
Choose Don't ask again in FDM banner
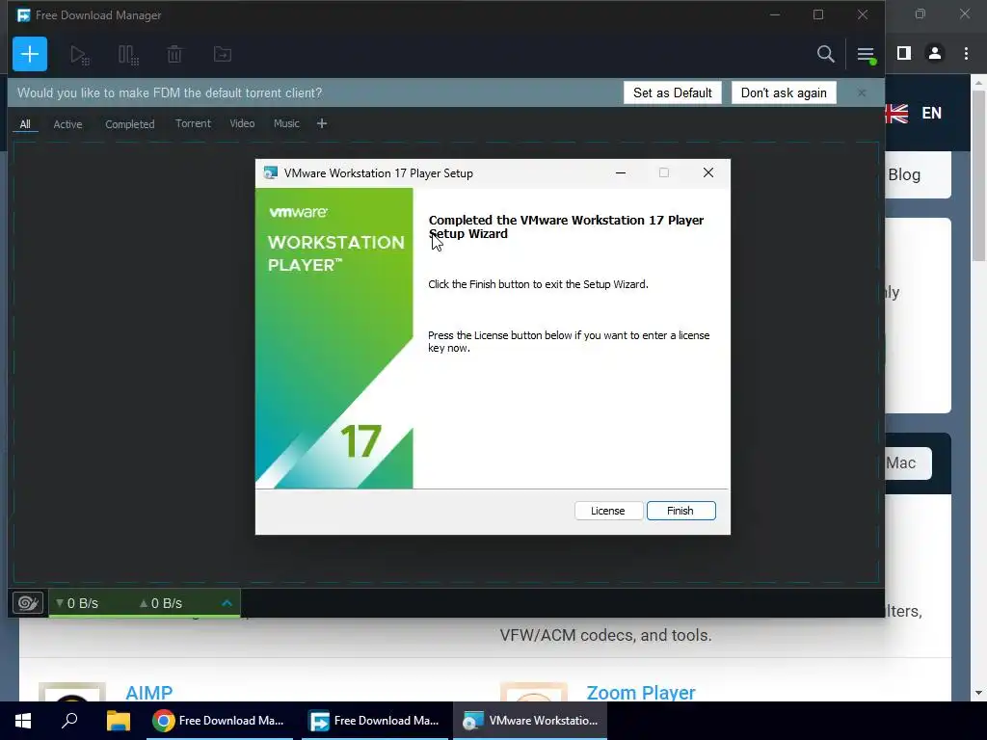pyautogui.click(x=784, y=92)
